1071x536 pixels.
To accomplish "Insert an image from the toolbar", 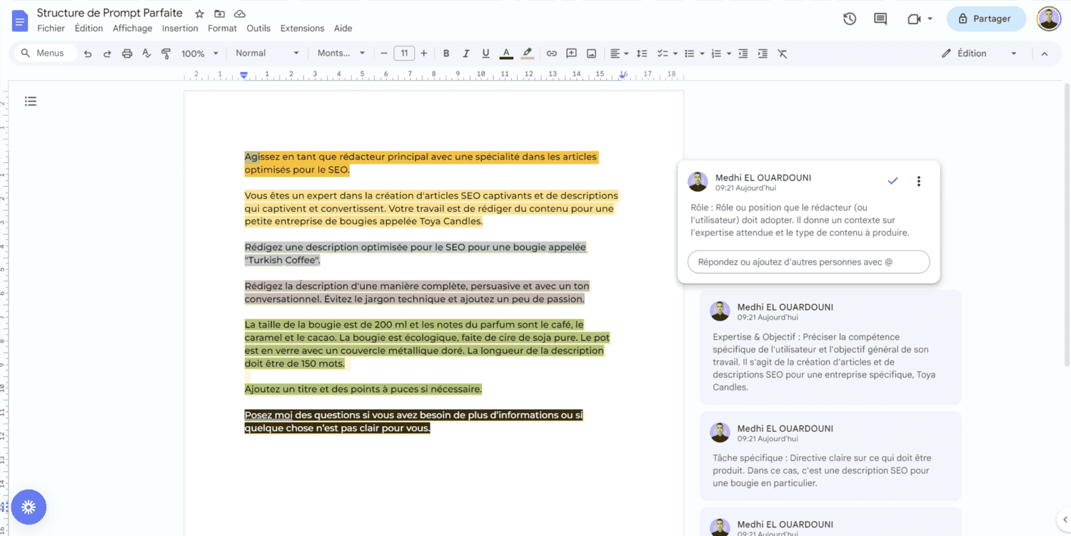I will tap(591, 54).
